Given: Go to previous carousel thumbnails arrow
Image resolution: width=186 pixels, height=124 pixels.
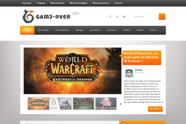Looking at the screenshot, I should (24, 104).
